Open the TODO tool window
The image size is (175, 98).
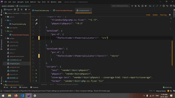click(13, 87)
